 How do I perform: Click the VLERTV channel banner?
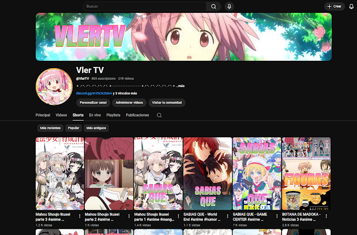(x=184, y=37)
